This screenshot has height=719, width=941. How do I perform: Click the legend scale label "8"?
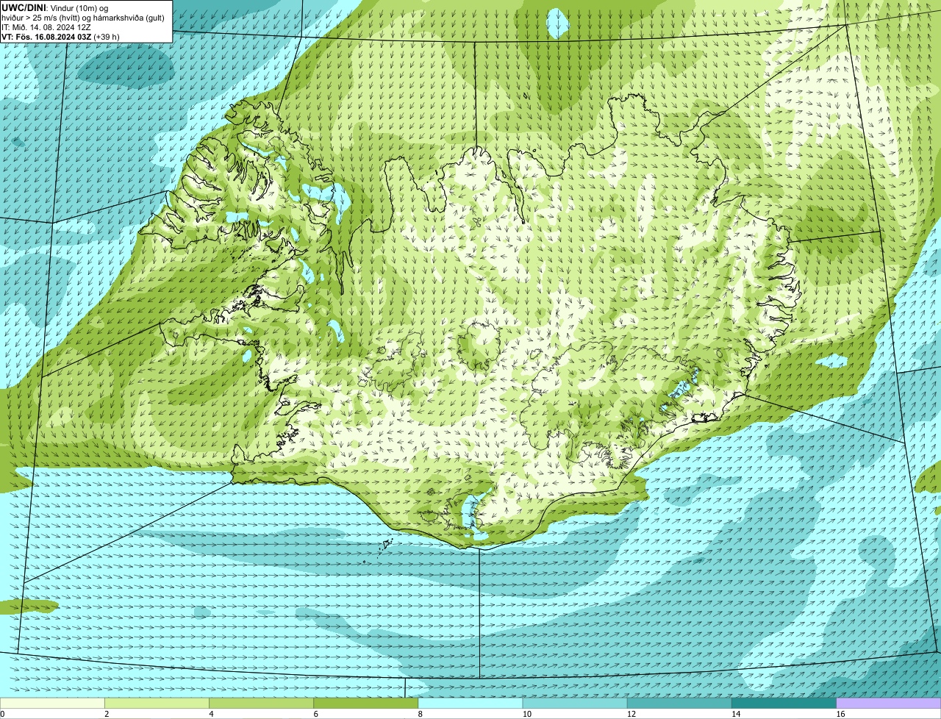click(421, 714)
